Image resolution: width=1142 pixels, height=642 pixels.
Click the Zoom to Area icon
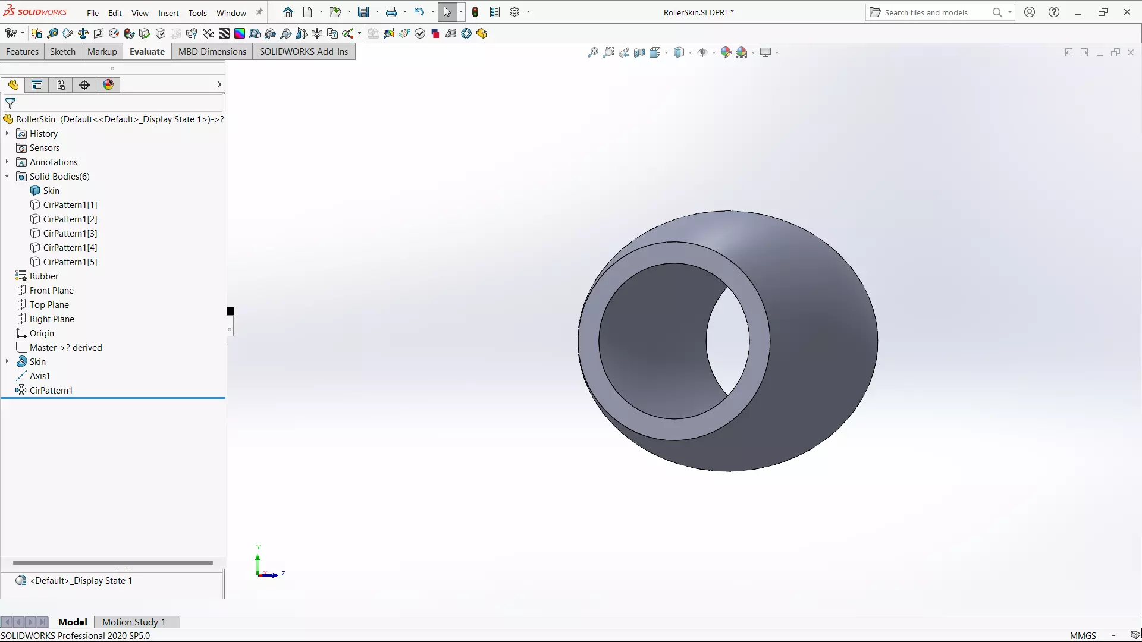tap(608, 52)
